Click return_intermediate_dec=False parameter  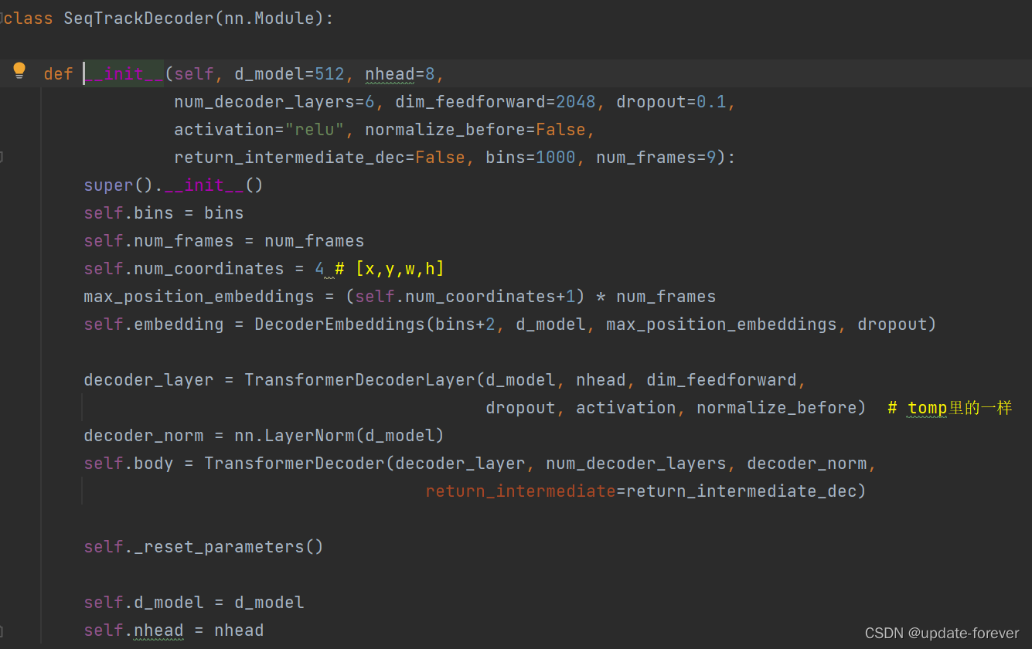[319, 158]
